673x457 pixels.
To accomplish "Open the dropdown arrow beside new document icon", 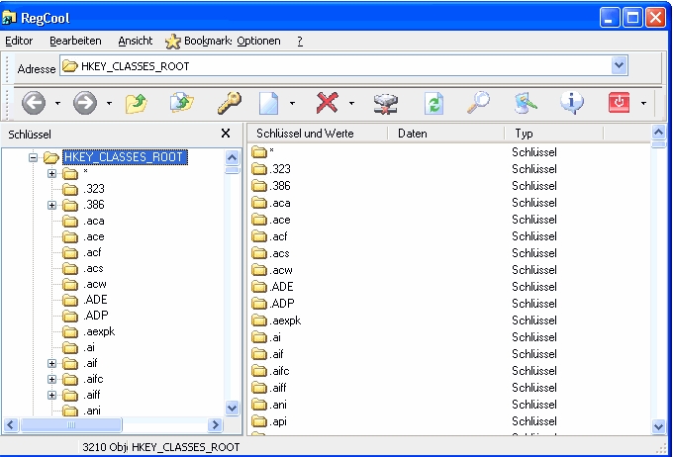I will coord(292,103).
